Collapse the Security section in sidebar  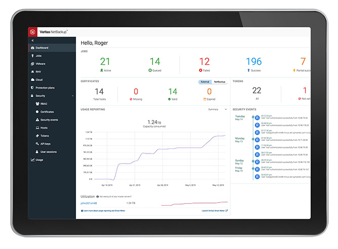coord(72,96)
